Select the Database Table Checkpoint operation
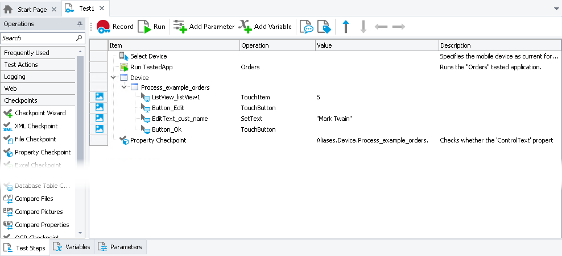Screen dimensions: 562x256 click(37, 186)
